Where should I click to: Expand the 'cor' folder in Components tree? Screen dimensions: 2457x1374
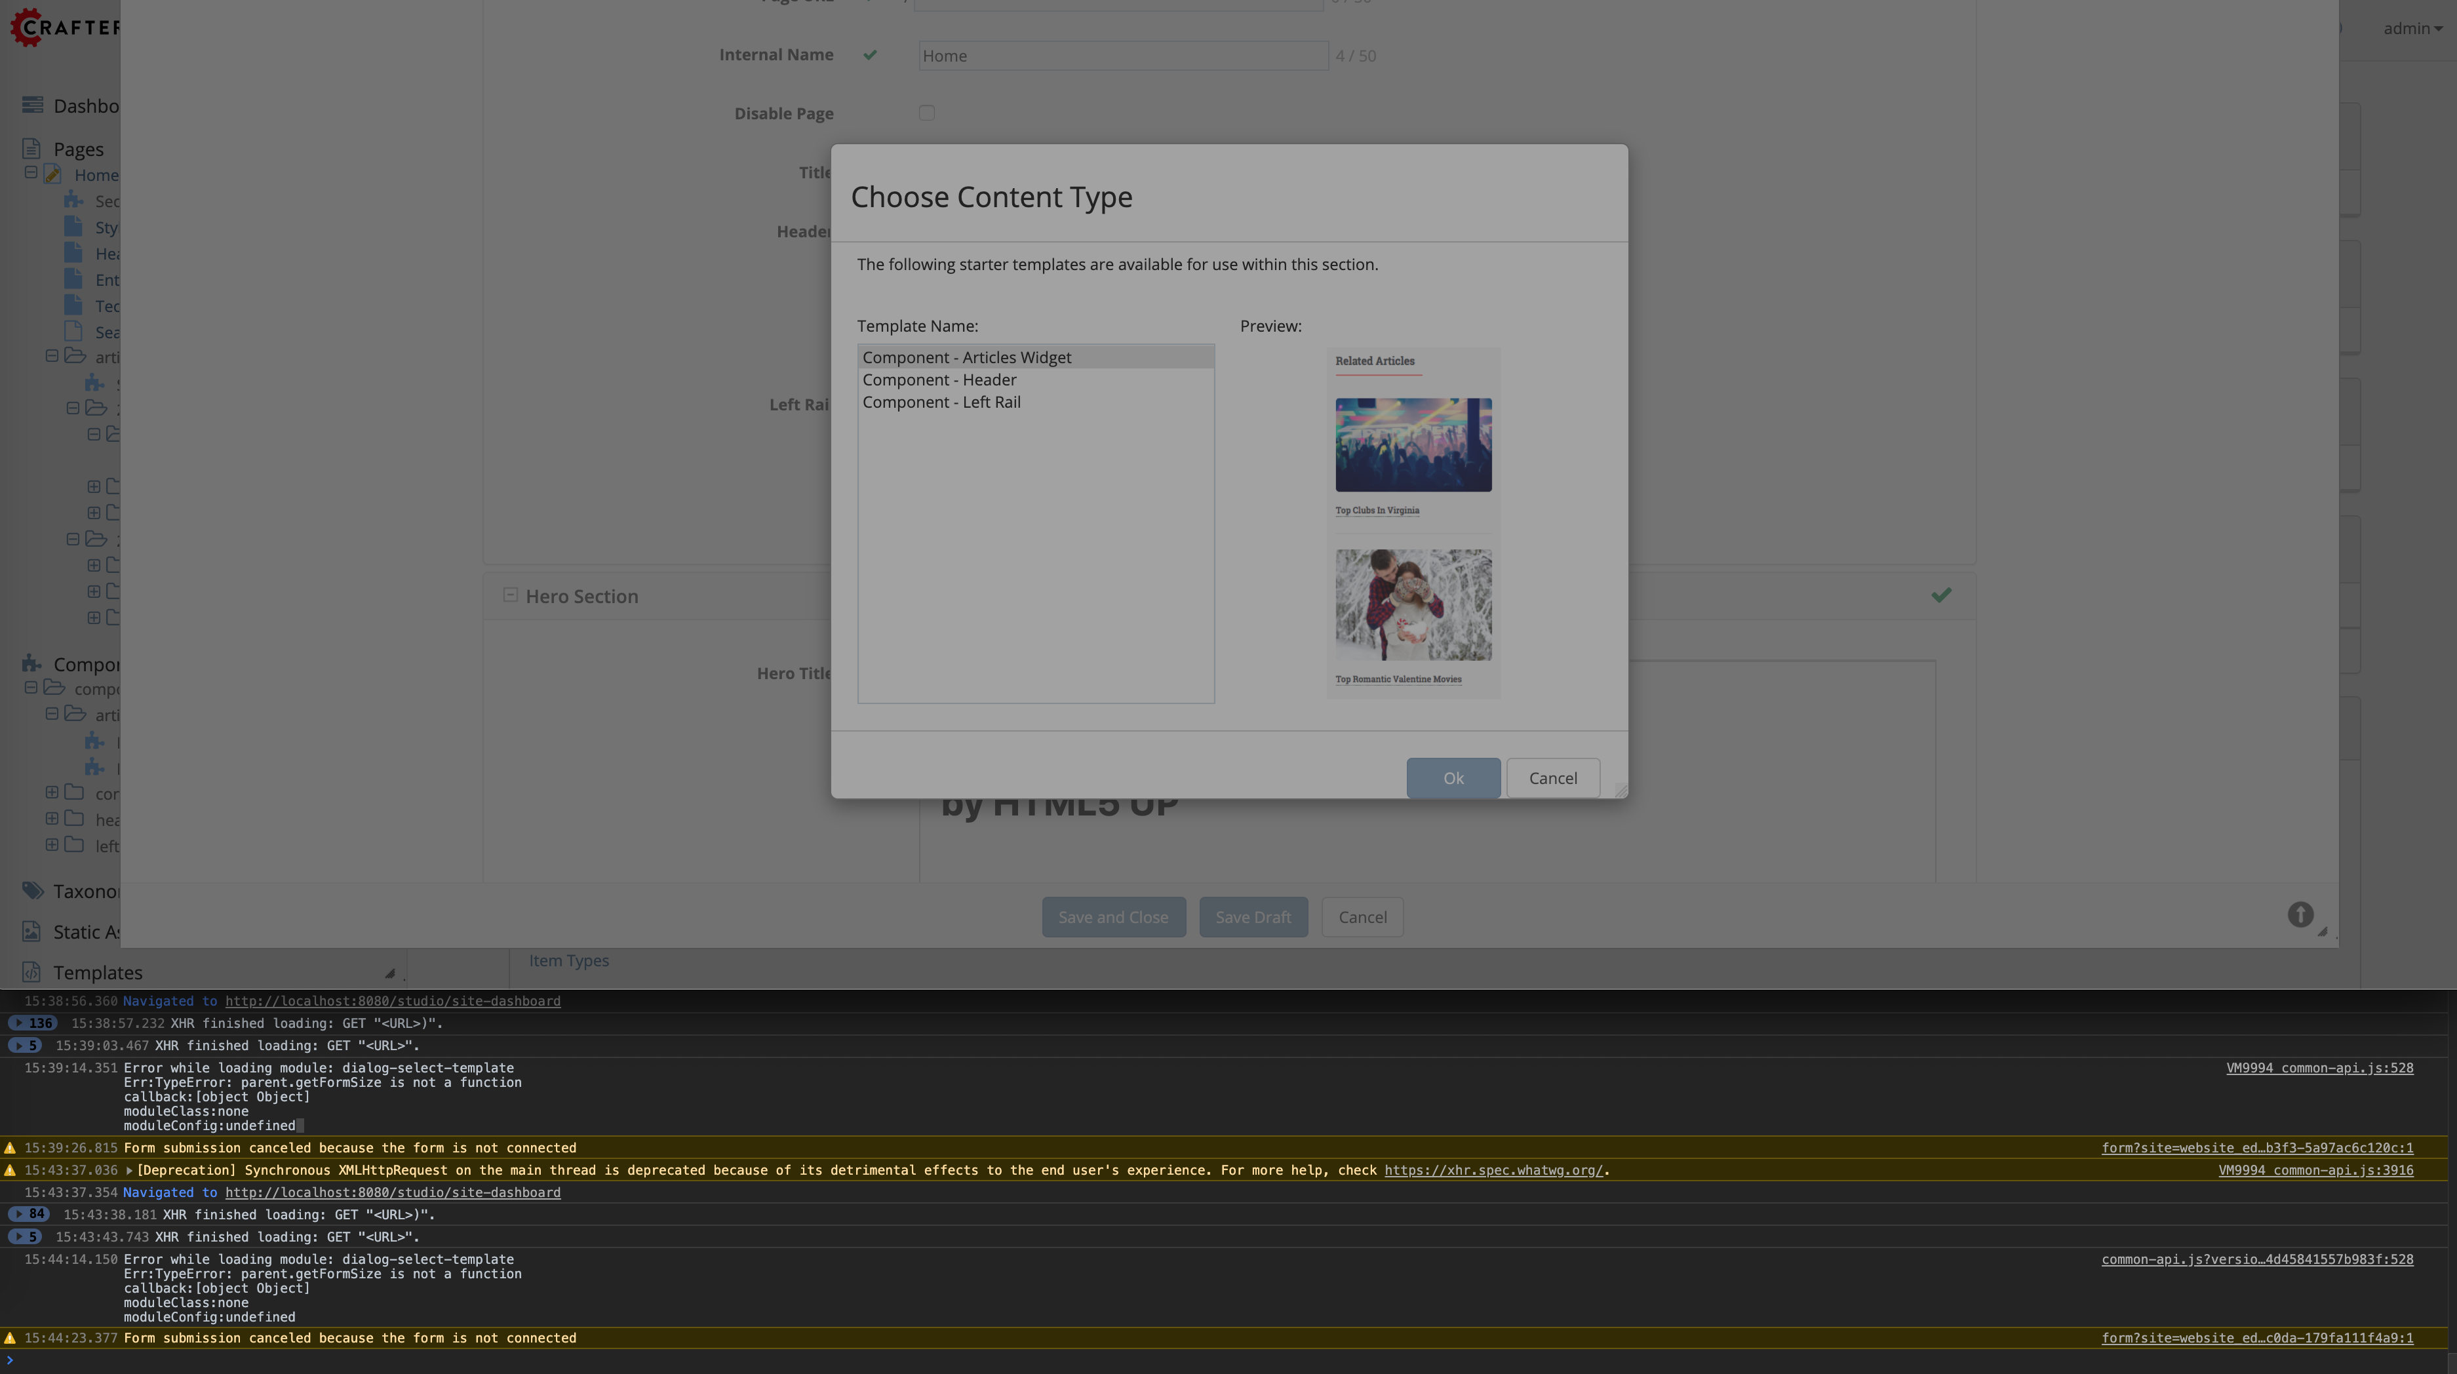(52, 791)
